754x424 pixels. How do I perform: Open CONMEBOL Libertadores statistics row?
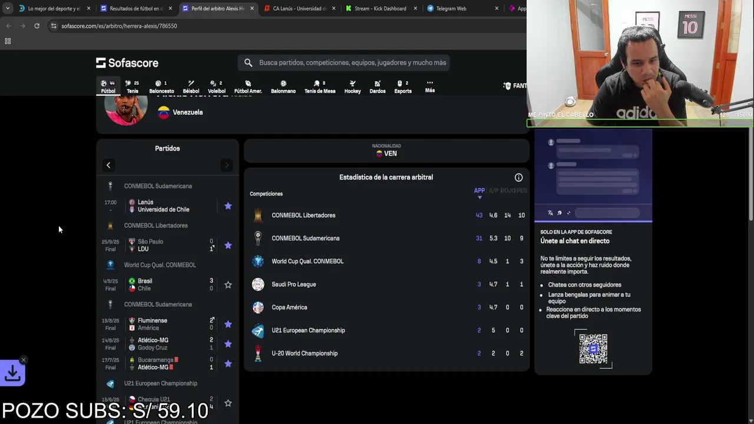(387, 215)
